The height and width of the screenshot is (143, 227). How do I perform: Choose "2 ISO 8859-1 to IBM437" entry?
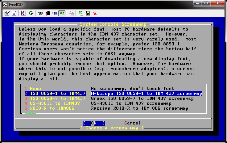click(x=55, y=93)
